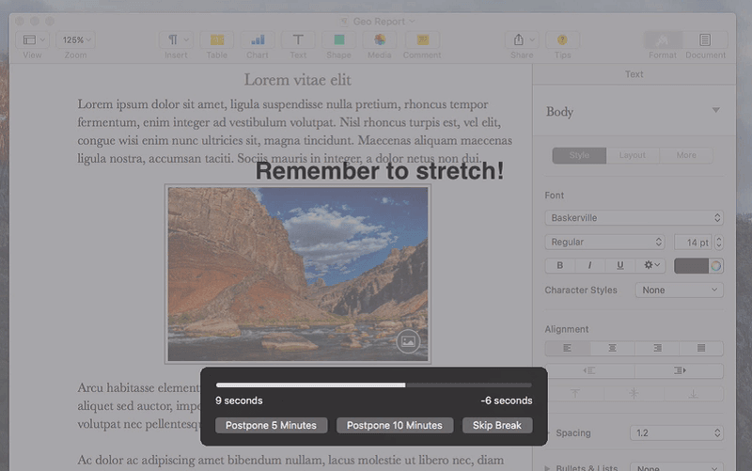Image resolution: width=752 pixels, height=471 pixels.
Task: Open the Table toolbar icon
Action: click(217, 39)
